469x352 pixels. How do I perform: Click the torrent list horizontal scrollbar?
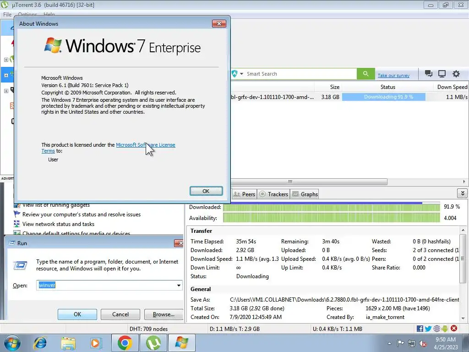(309, 181)
